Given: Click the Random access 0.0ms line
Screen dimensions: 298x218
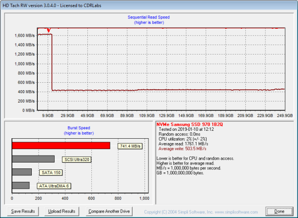Looking at the screenshot, I should coord(179,134).
